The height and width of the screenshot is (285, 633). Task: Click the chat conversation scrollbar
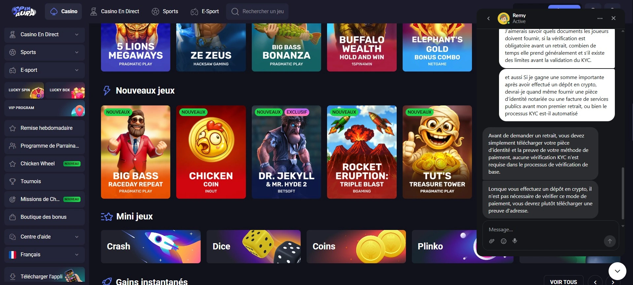(x=623, y=193)
